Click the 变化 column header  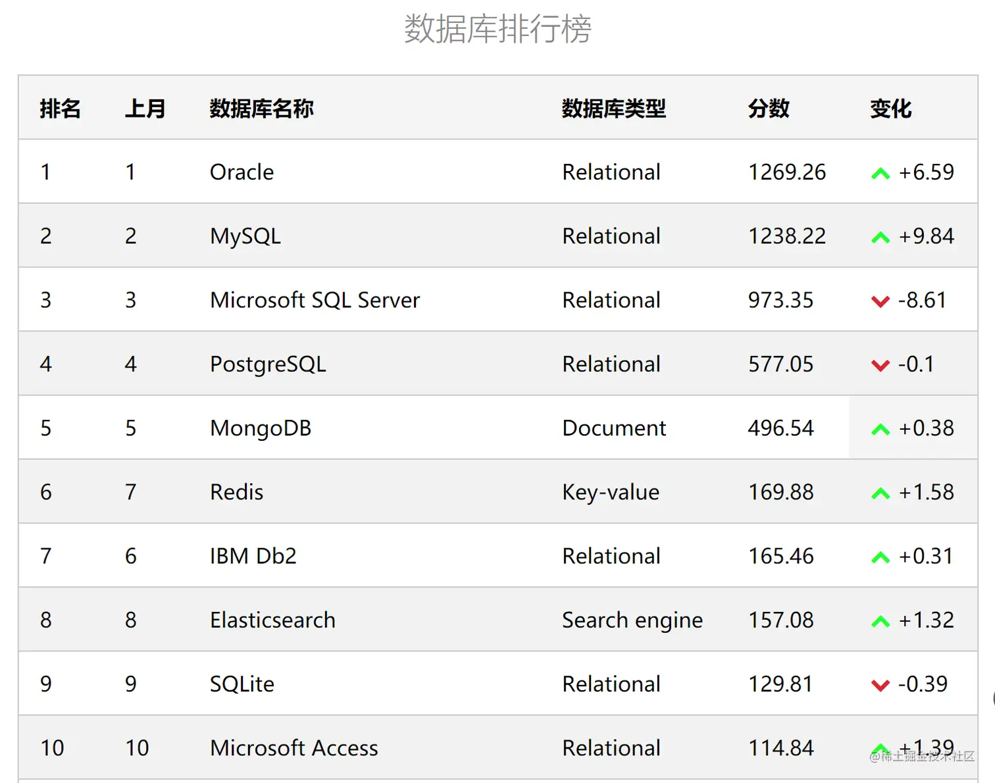[x=890, y=109]
